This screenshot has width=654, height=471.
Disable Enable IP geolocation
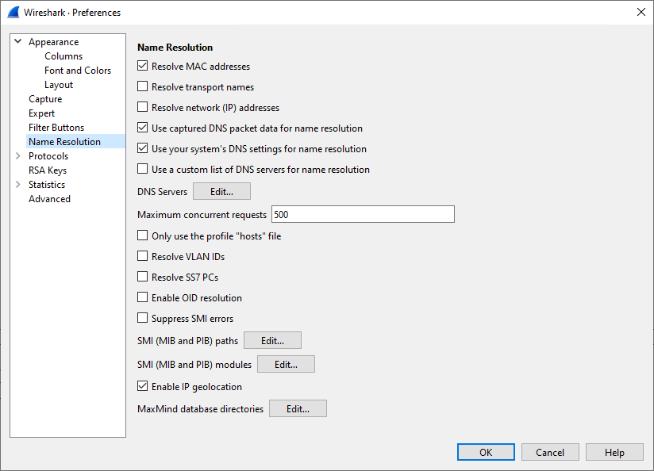(144, 386)
